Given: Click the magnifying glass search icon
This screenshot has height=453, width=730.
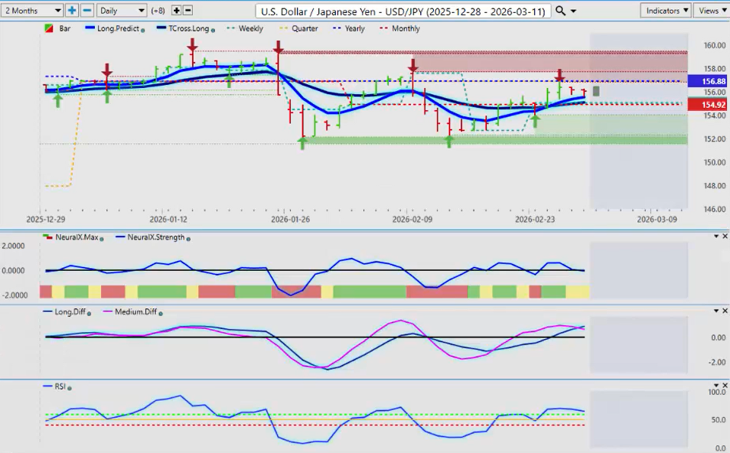Looking at the screenshot, I should [561, 10].
